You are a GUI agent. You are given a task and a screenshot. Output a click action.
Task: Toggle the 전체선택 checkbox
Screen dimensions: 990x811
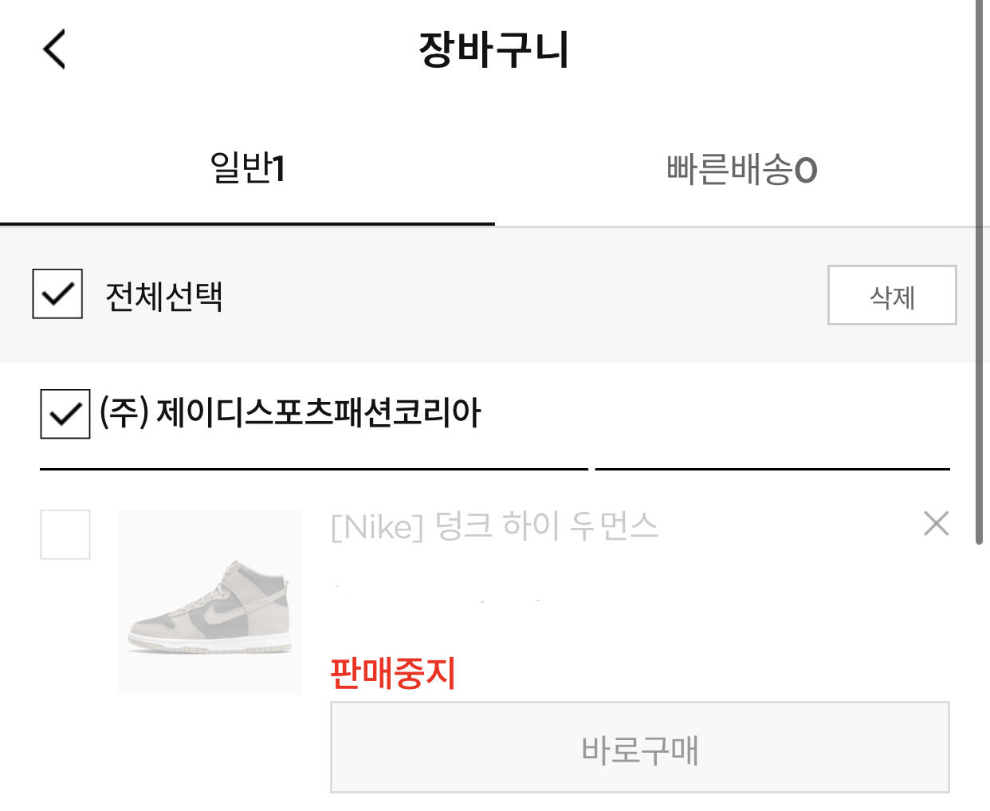pyautogui.click(x=57, y=294)
